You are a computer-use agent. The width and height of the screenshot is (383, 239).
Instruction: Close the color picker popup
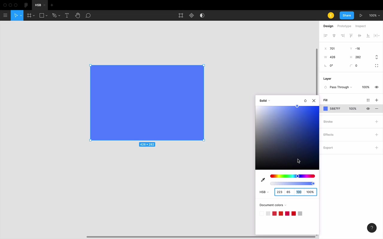coord(314,101)
